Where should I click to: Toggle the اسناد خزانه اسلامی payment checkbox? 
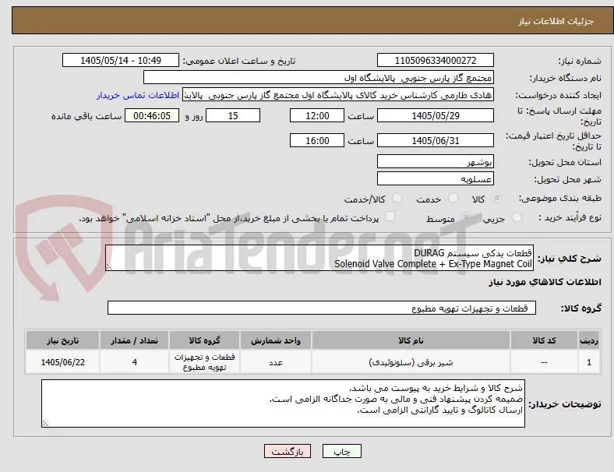coord(390,216)
